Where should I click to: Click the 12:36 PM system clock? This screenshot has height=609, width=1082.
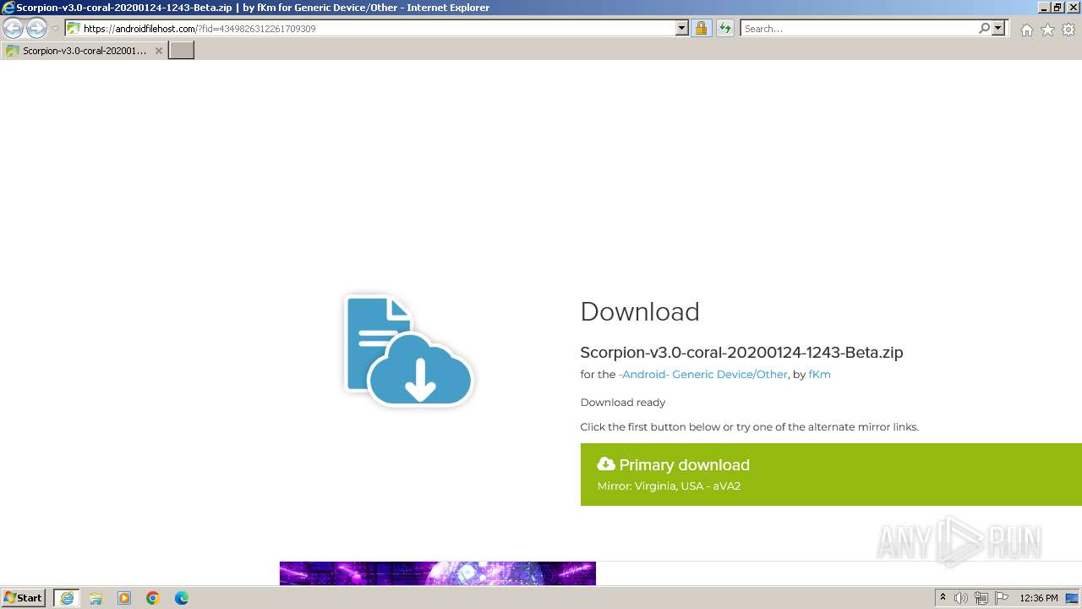tap(1039, 598)
